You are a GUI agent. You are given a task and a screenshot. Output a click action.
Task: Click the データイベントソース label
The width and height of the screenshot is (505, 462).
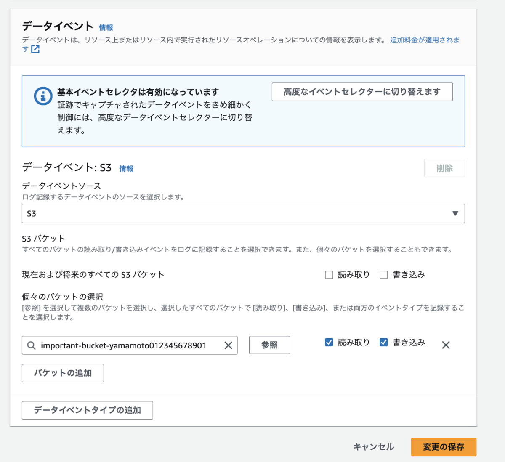coord(61,186)
